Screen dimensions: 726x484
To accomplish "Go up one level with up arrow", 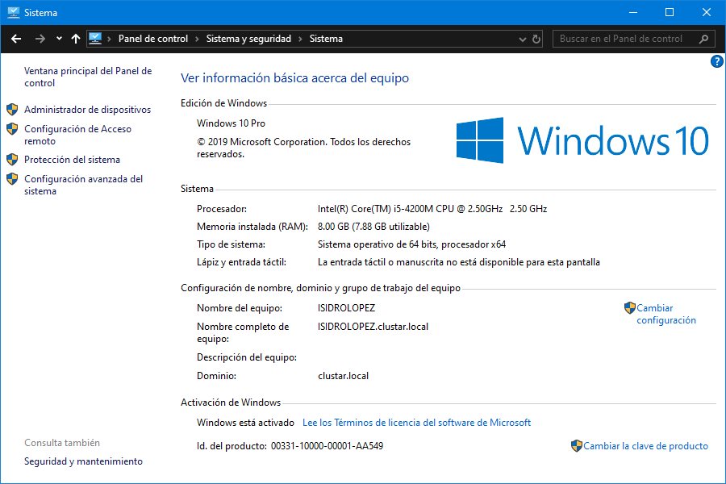I will pos(76,39).
